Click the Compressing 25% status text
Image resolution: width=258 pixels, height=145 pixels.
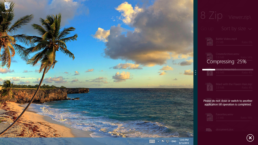coord(226,61)
